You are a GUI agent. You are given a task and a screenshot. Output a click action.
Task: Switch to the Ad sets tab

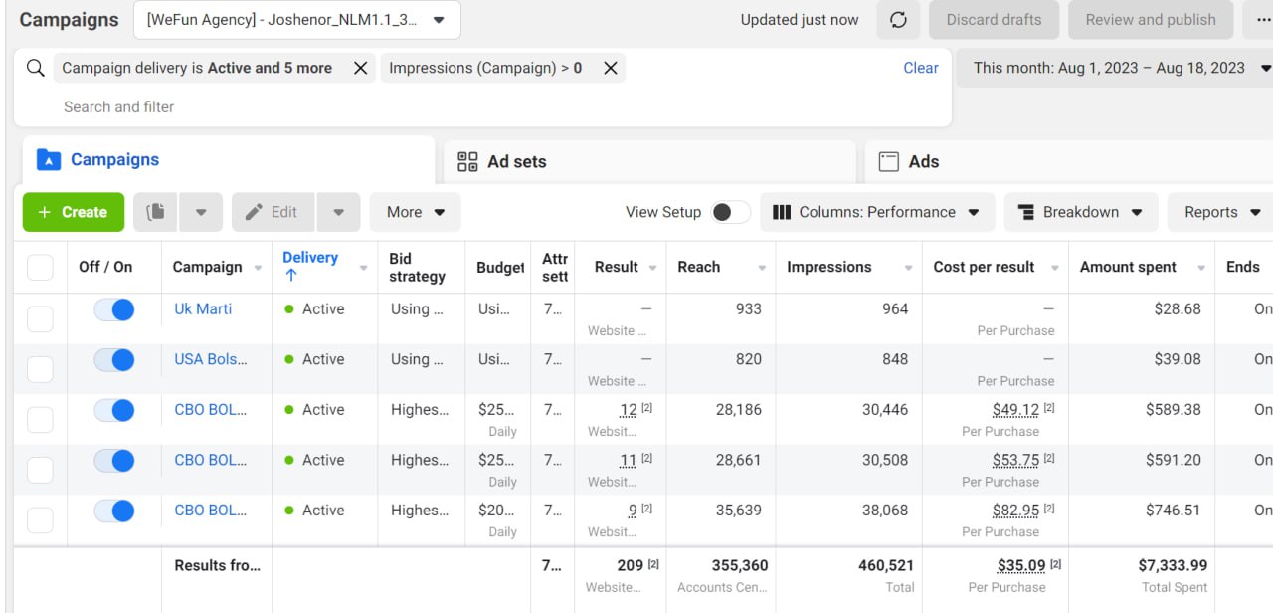(649, 161)
